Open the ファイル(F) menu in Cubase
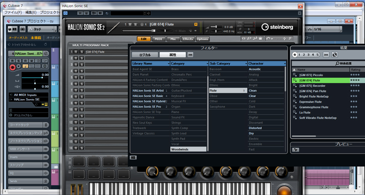Viewport: 365px width, 195px height. click(x=13, y=12)
